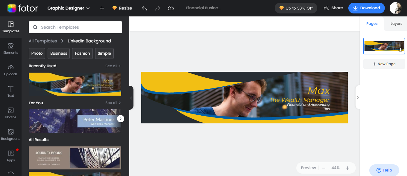The height and width of the screenshot is (176, 407).
Task: Select the Text tool in sidebar
Action: coord(11,92)
